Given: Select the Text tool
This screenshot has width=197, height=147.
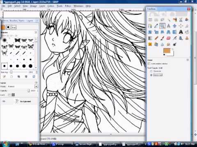Looking at the screenshot, I should (181, 32).
